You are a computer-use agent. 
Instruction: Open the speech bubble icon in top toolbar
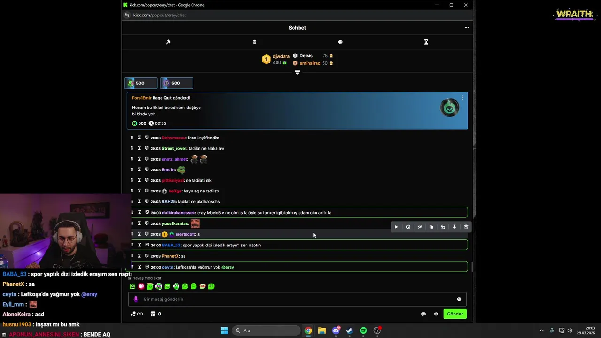(x=340, y=42)
